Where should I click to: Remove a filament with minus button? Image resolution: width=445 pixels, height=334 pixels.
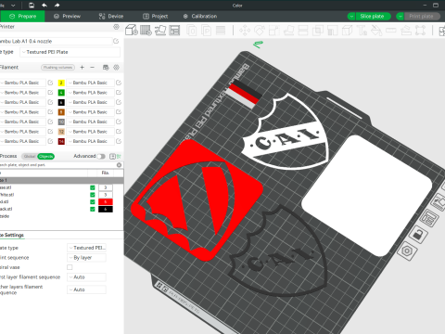point(92,68)
